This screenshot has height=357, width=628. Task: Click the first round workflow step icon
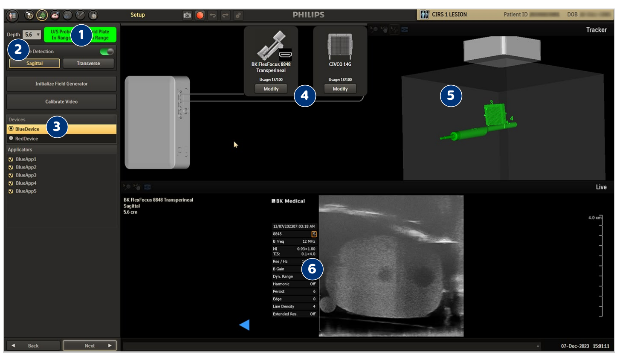29,15
